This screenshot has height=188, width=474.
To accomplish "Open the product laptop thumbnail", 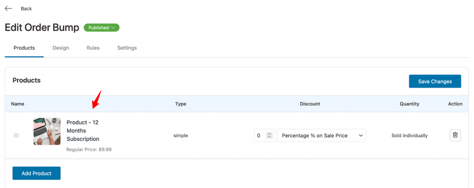I will pos(47,132).
